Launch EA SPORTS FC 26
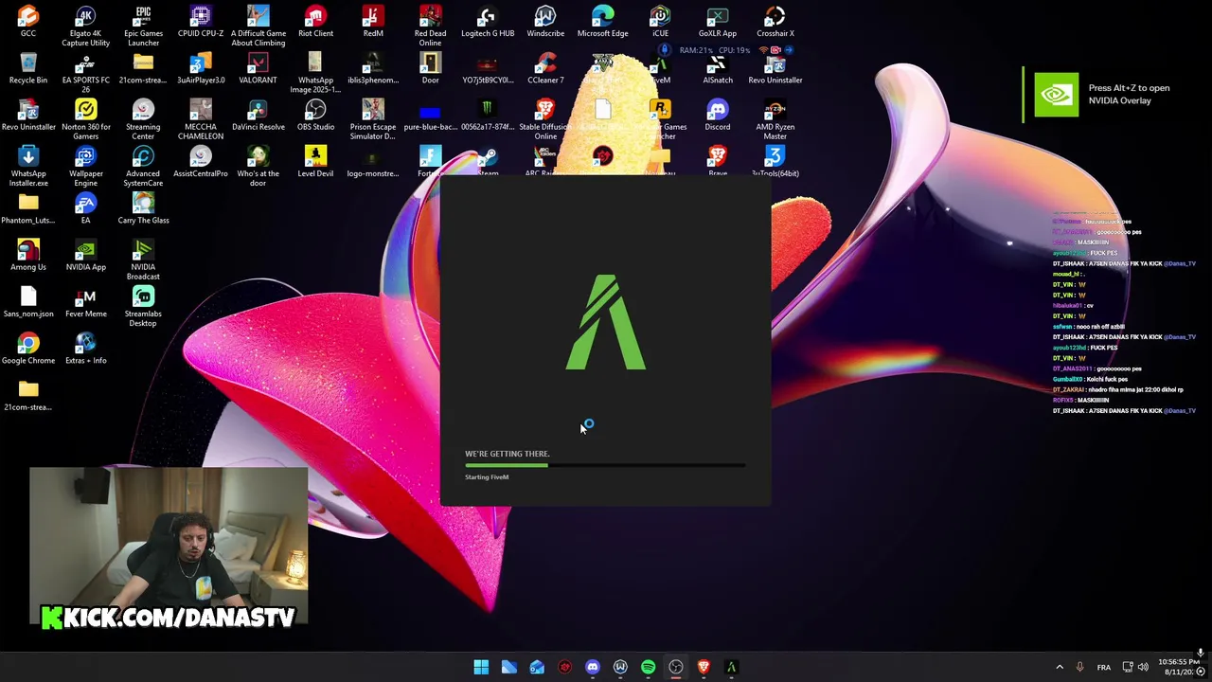The image size is (1212, 682). [x=85, y=73]
